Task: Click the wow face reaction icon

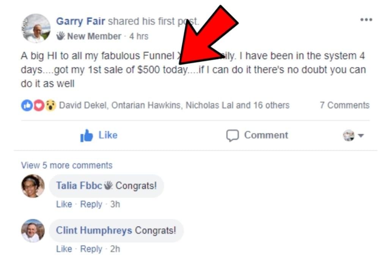Action: (x=50, y=105)
